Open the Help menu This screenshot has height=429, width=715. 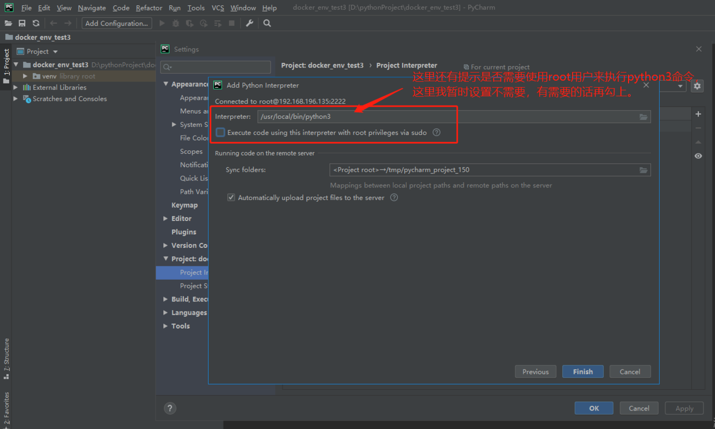[x=269, y=7]
